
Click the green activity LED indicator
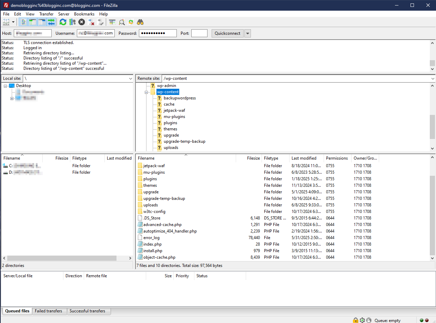click(x=421, y=320)
